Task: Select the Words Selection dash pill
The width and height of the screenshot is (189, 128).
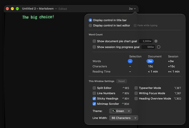Action: [130, 61]
